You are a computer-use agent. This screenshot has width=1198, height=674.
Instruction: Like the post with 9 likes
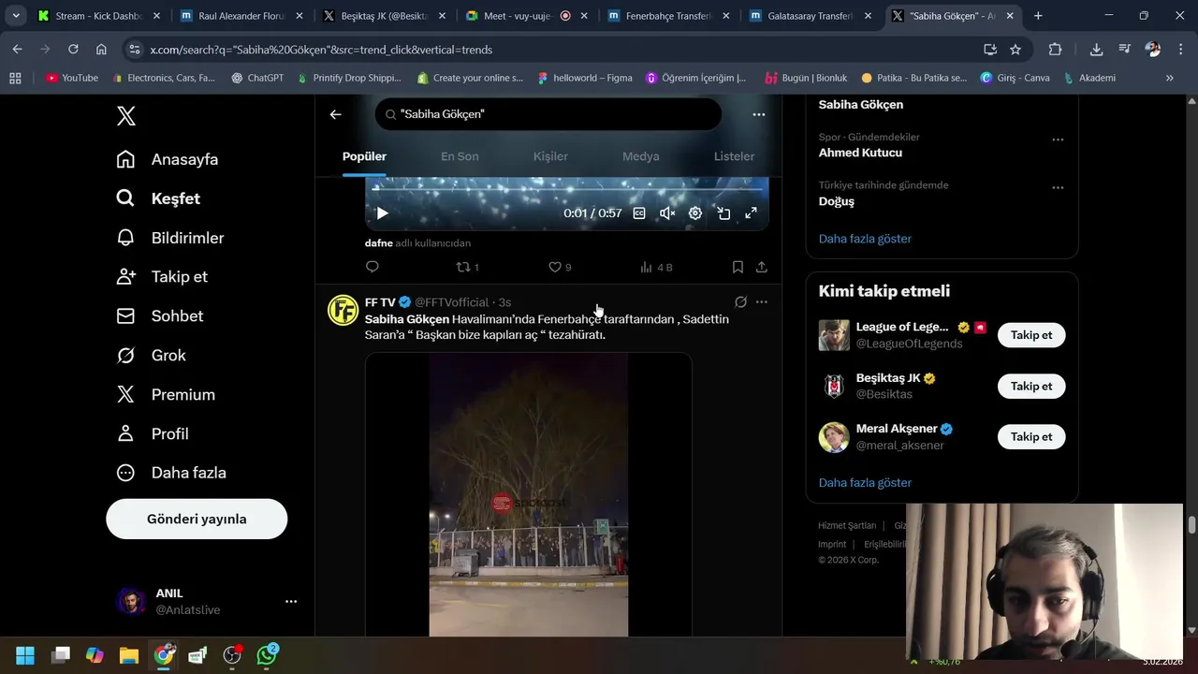pyautogui.click(x=560, y=267)
